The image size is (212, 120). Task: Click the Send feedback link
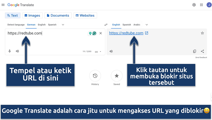pos(201,57)
